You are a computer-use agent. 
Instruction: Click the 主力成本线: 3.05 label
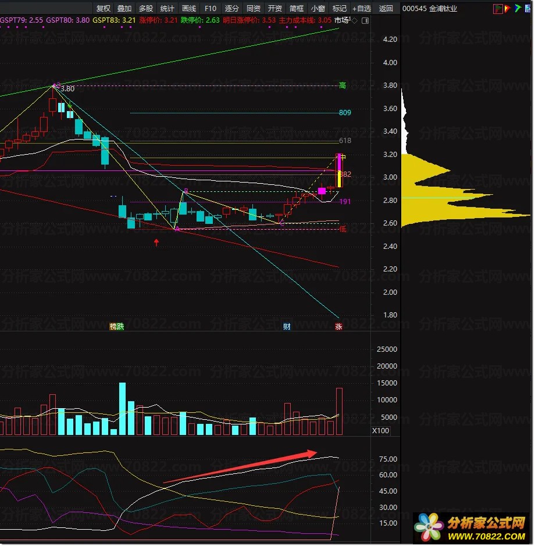pos(305,20)
